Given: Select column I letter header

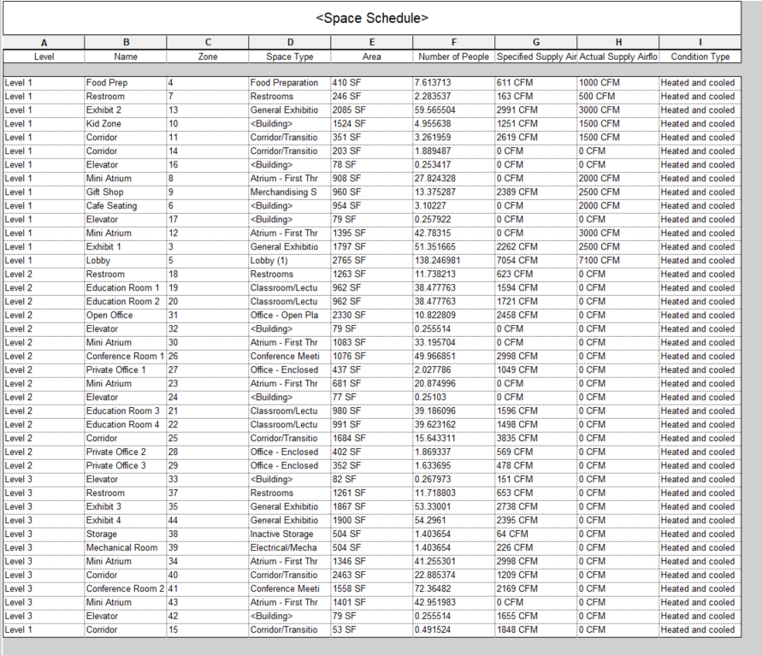Looking at the screenshot, I should [x=700, y=42].
